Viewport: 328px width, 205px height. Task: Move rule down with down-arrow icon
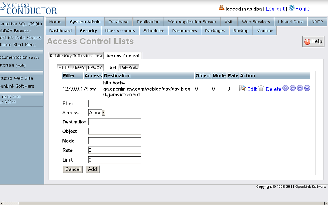tap(293, 88)
